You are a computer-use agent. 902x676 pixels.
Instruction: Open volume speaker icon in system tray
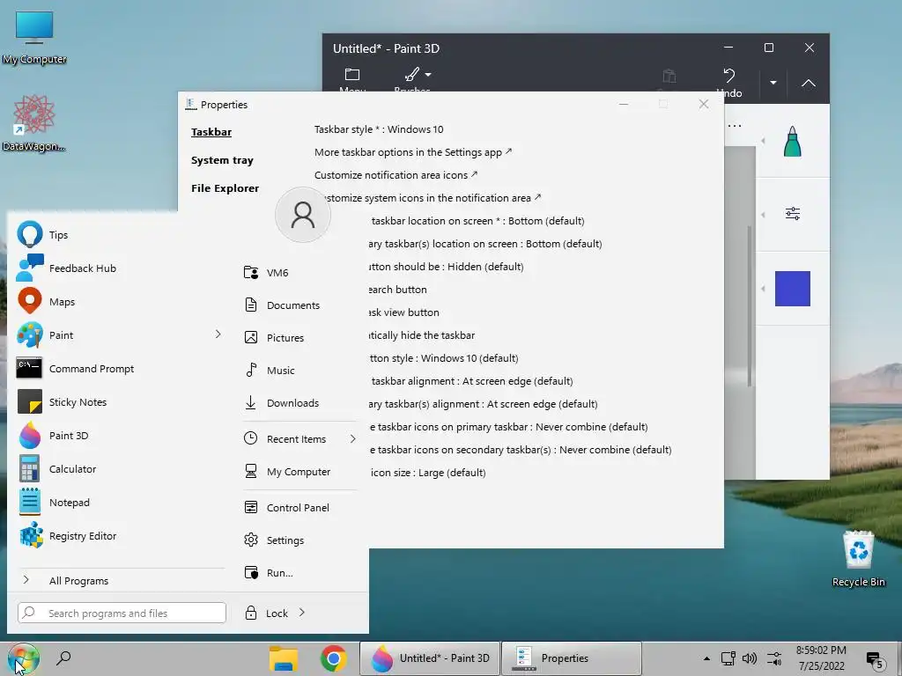pyautogui.click(x=749, y=658)
